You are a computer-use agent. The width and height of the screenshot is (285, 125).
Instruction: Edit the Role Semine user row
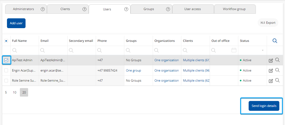[271, 81]
